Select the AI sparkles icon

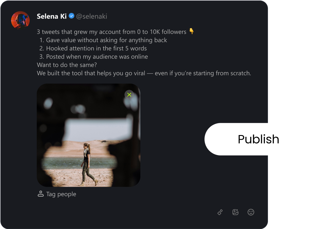[220, 212]
